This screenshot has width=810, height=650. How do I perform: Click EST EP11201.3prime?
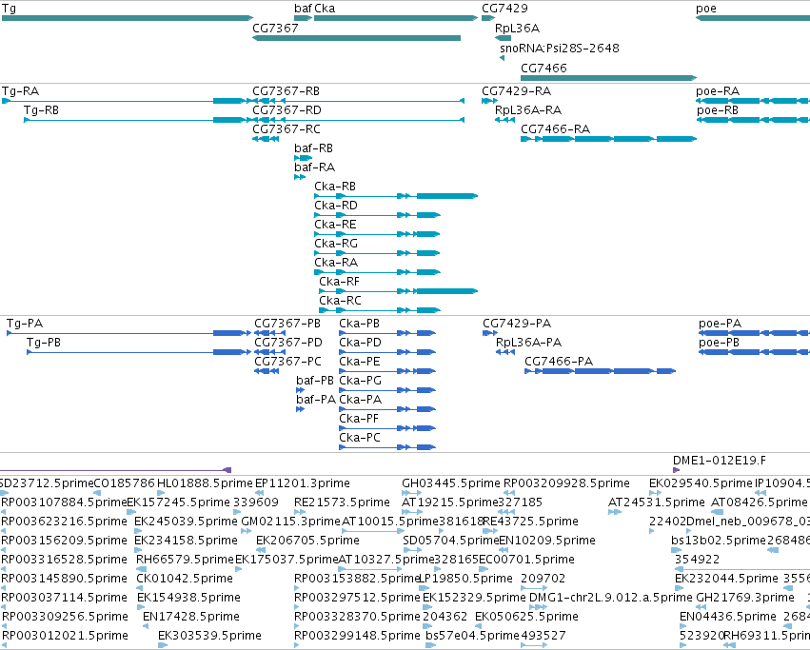(303, 483)
